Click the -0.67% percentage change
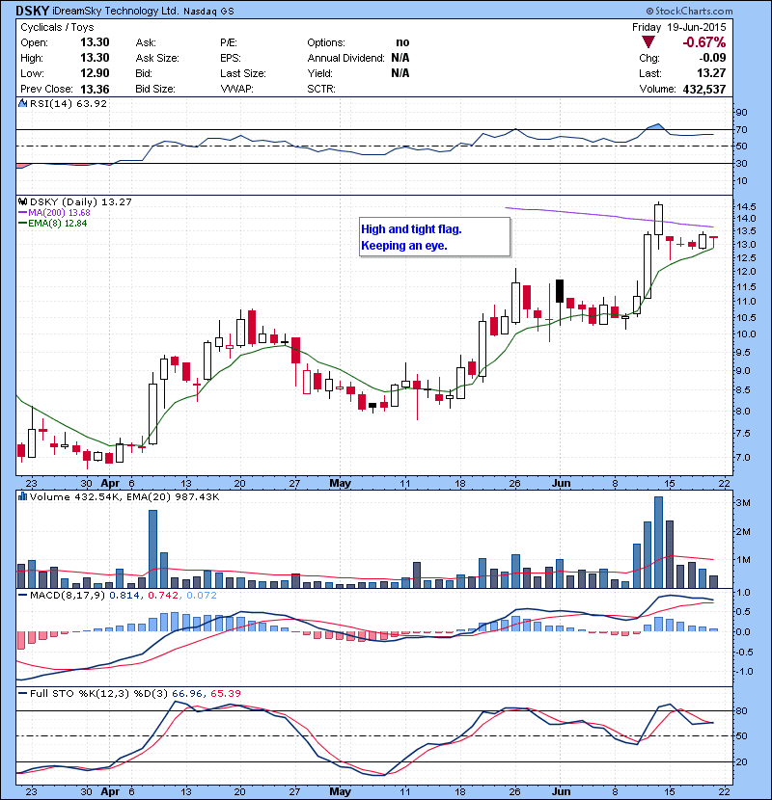 [x=704, y=42]
